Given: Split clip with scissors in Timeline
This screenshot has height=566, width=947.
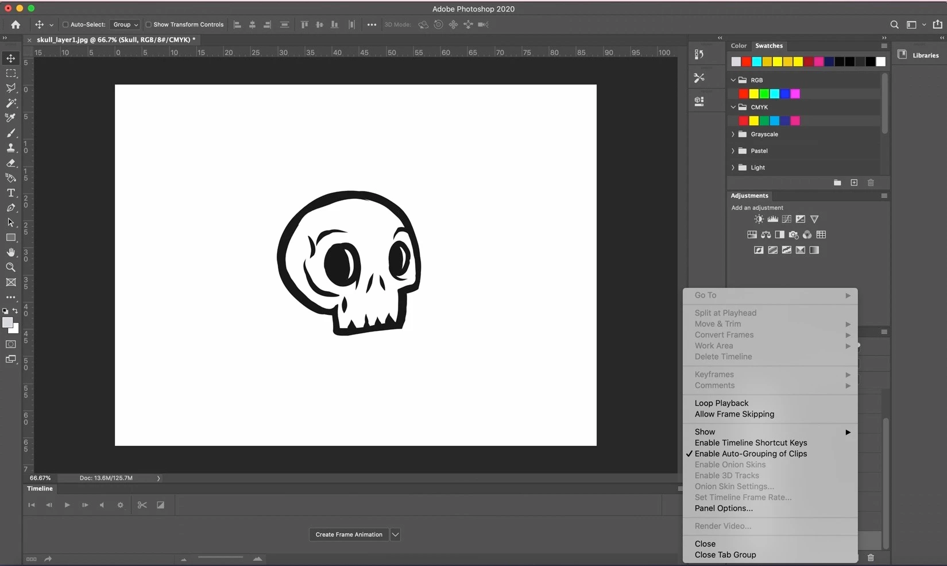Looking at the screenshot, I should tap(142, 505).
